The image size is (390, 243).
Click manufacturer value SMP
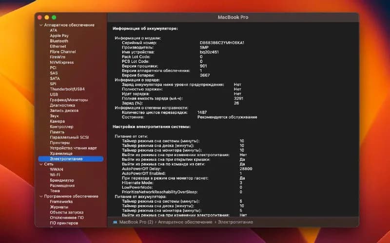tap(204, 47)
